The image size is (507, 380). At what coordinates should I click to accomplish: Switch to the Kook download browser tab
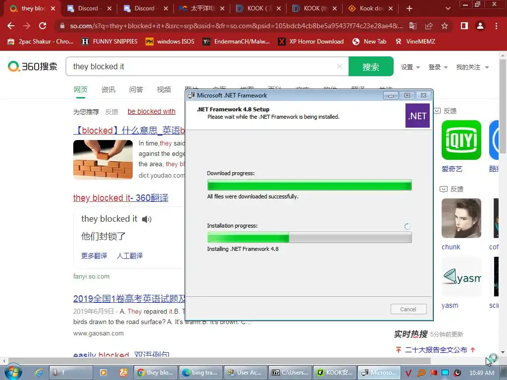click(x=370, y=8)
